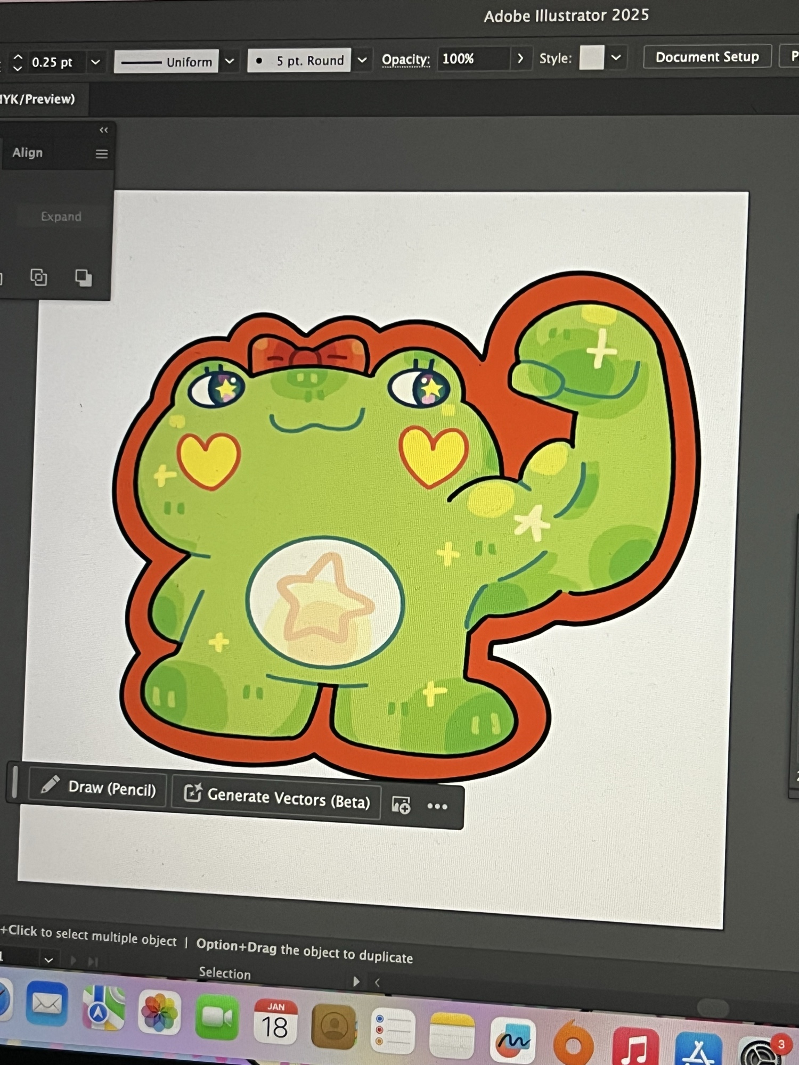Click the Draw (Pencil) taskbar button
799x1065 pixels.
coord(98,788)
